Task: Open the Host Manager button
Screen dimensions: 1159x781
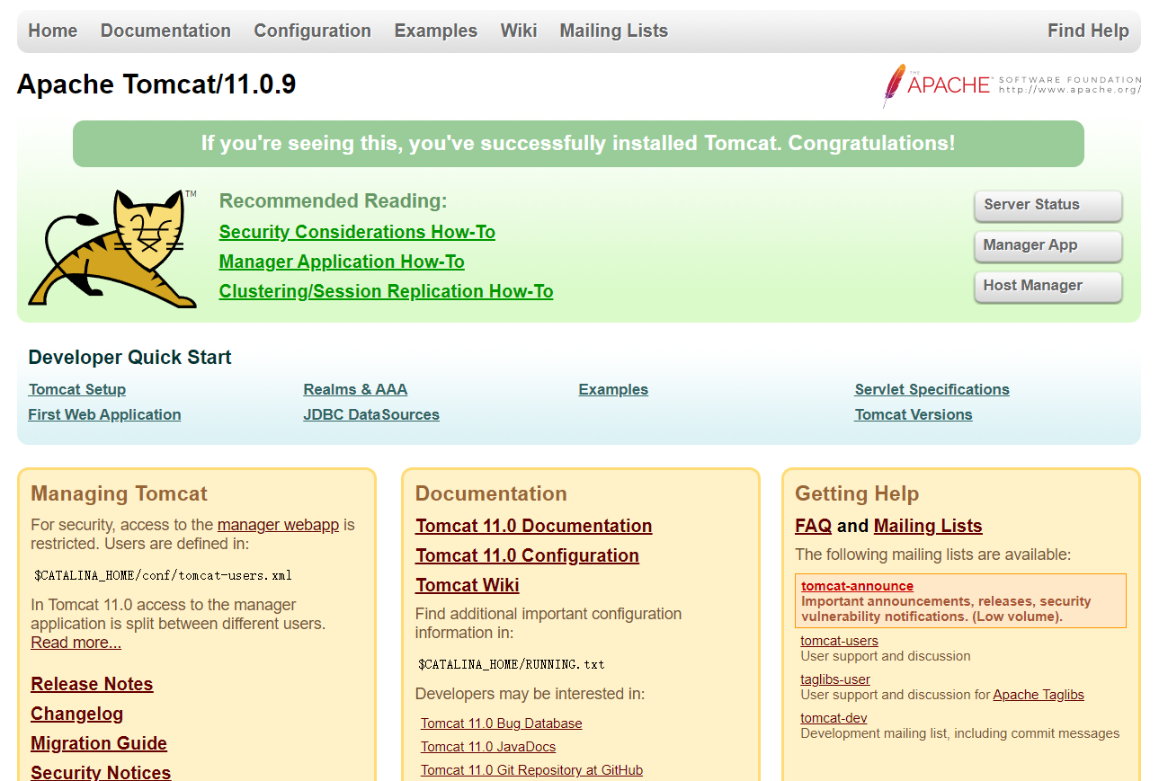Action: 1048,286
